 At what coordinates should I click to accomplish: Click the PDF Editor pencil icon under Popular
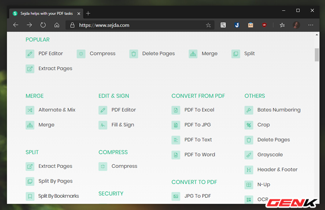pyautogui.click(x=30, y=54)
